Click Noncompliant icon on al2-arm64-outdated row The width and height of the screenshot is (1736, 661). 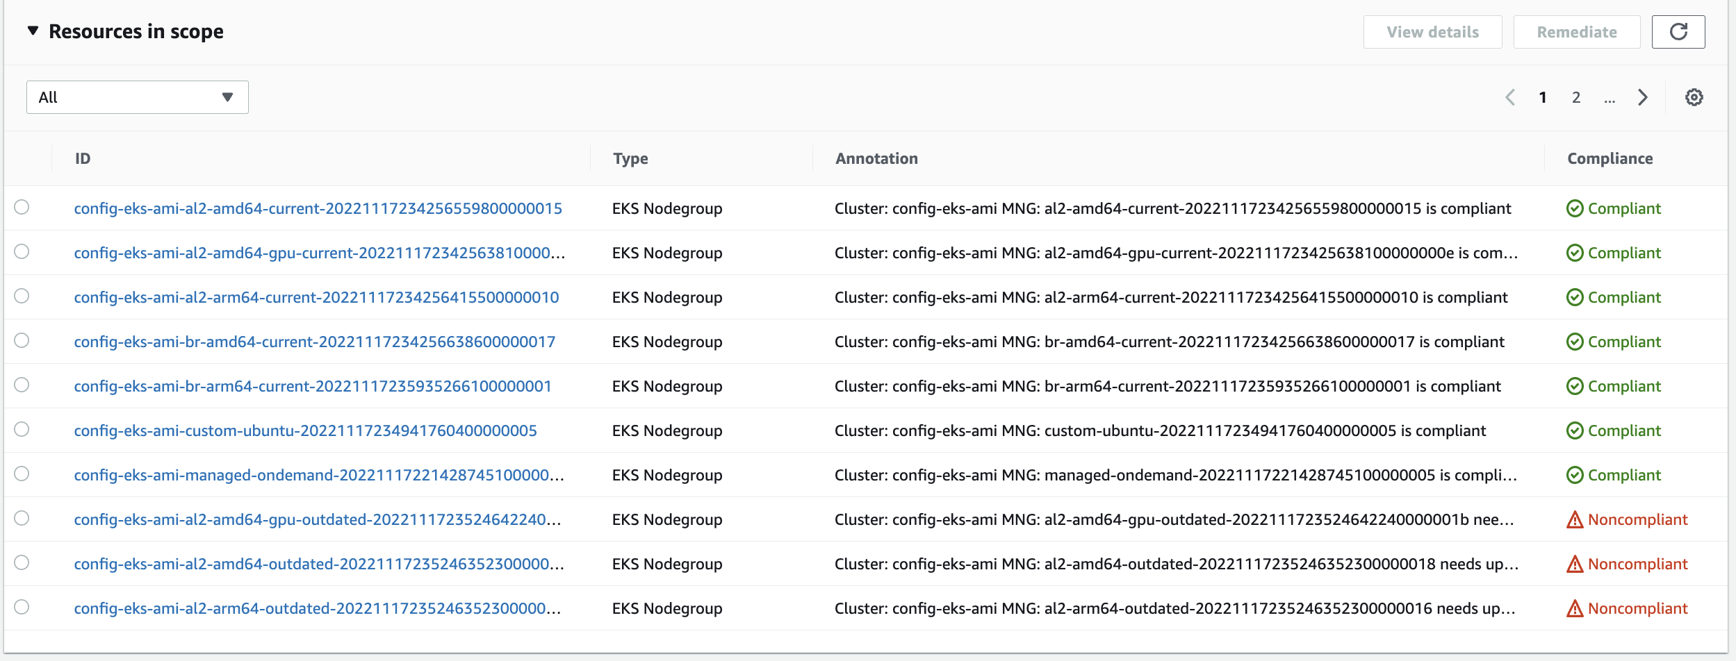(x=1576, y=608)
